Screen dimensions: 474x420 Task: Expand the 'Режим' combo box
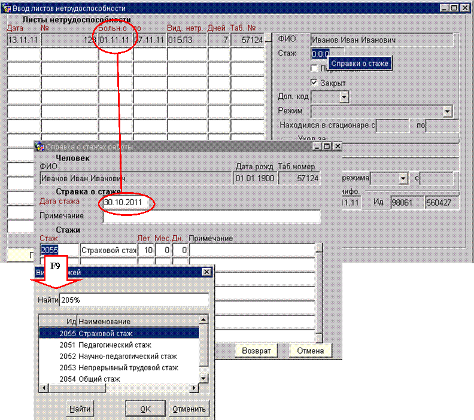[x=446, y=111]
